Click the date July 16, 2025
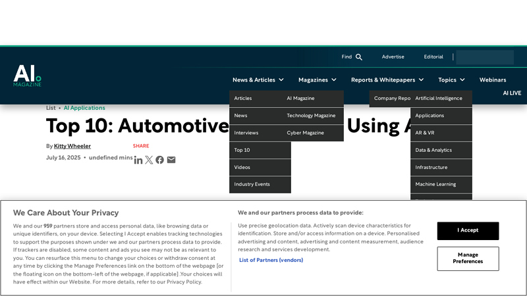This screenshot has width=527, height=296. (63, 158)
